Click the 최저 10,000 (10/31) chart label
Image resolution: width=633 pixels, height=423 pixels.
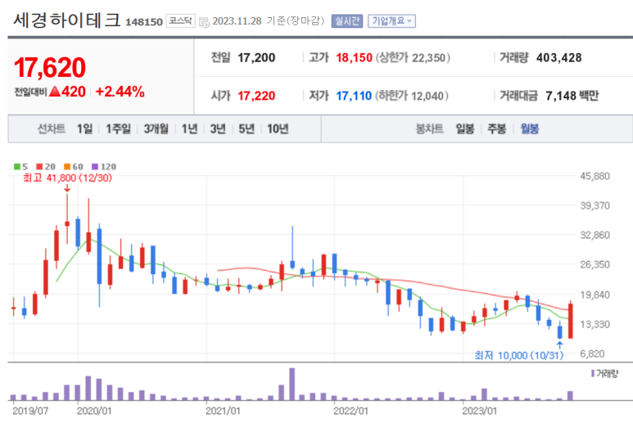[518, 355]
